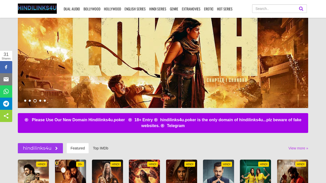The width and height of the screenshot is (326, 183).
Task: Open the Extramovies menu item
Action: (191, 9)
